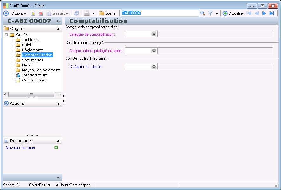Click the Catégorie de comptabilisation label
The width and height of the screenshot is (281, 190).
pos(92,34)
